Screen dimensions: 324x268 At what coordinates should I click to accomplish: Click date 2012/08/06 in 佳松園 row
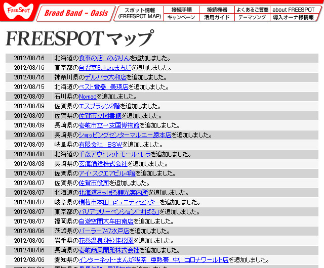tap(29, 241)
